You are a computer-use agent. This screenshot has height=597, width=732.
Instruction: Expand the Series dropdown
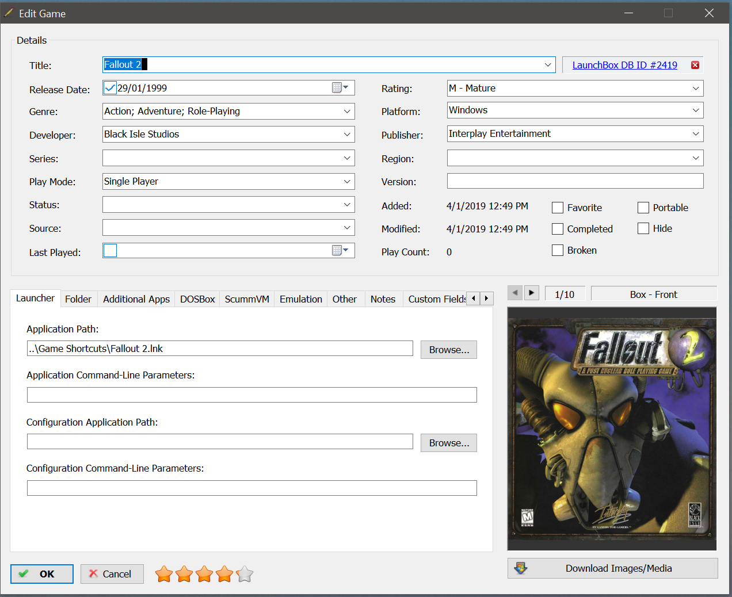(x=347, y=158)
